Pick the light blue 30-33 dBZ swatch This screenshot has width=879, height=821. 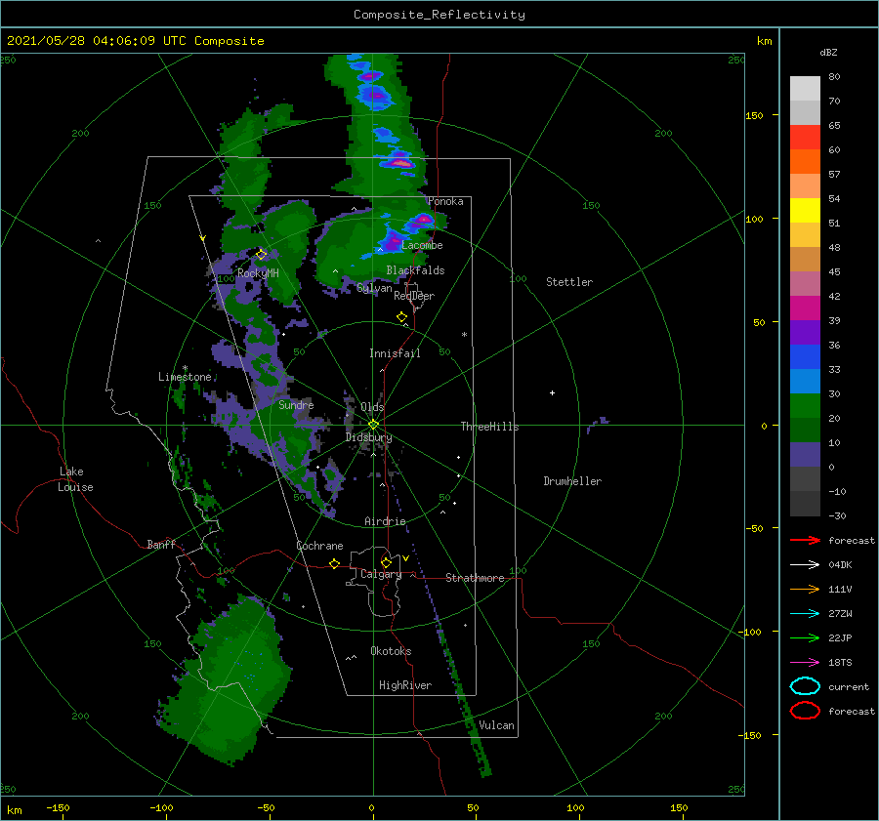[805, 382]
